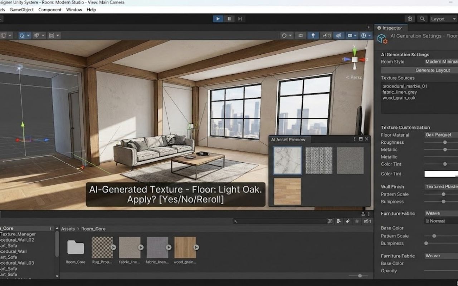Click the label tag filter icon in Project panel
458x286 pixels.
tap(347, 221)
